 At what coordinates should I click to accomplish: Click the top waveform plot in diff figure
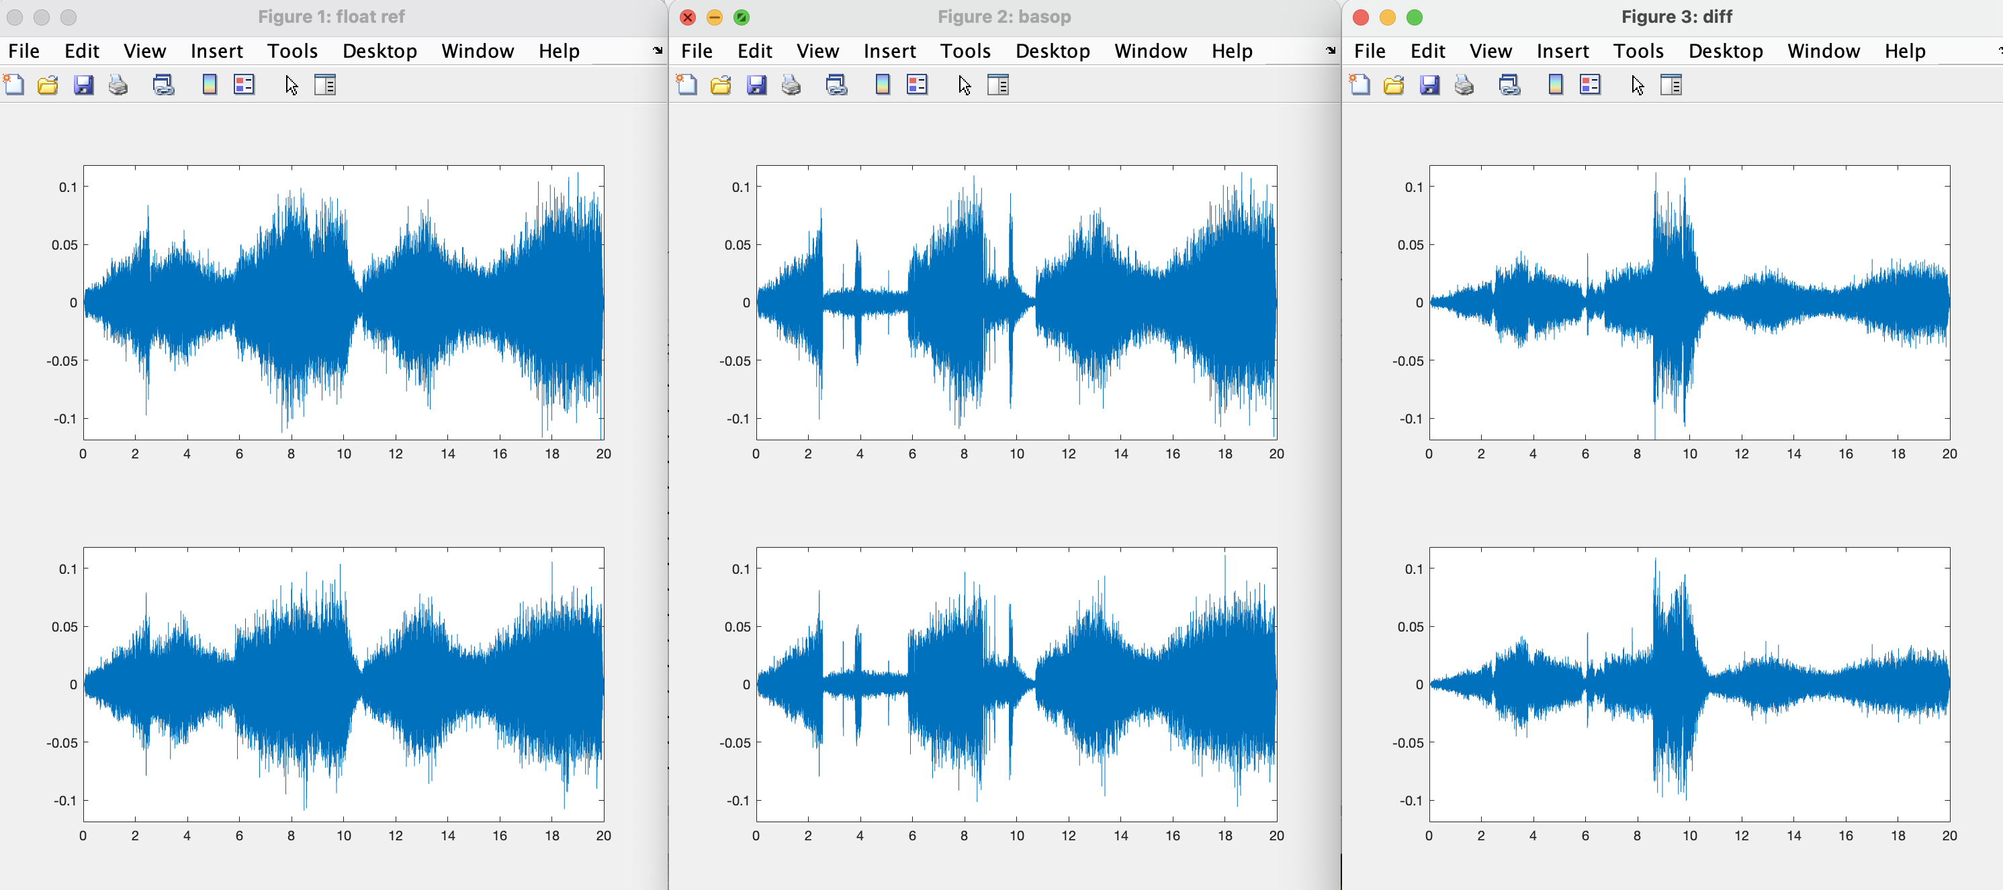coord(1689,301)
